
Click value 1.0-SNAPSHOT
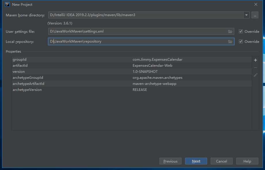(145, 72)
